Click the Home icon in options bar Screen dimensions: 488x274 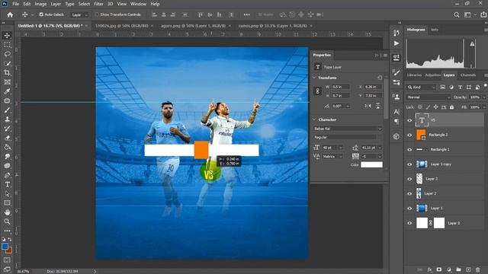[10, 14]
